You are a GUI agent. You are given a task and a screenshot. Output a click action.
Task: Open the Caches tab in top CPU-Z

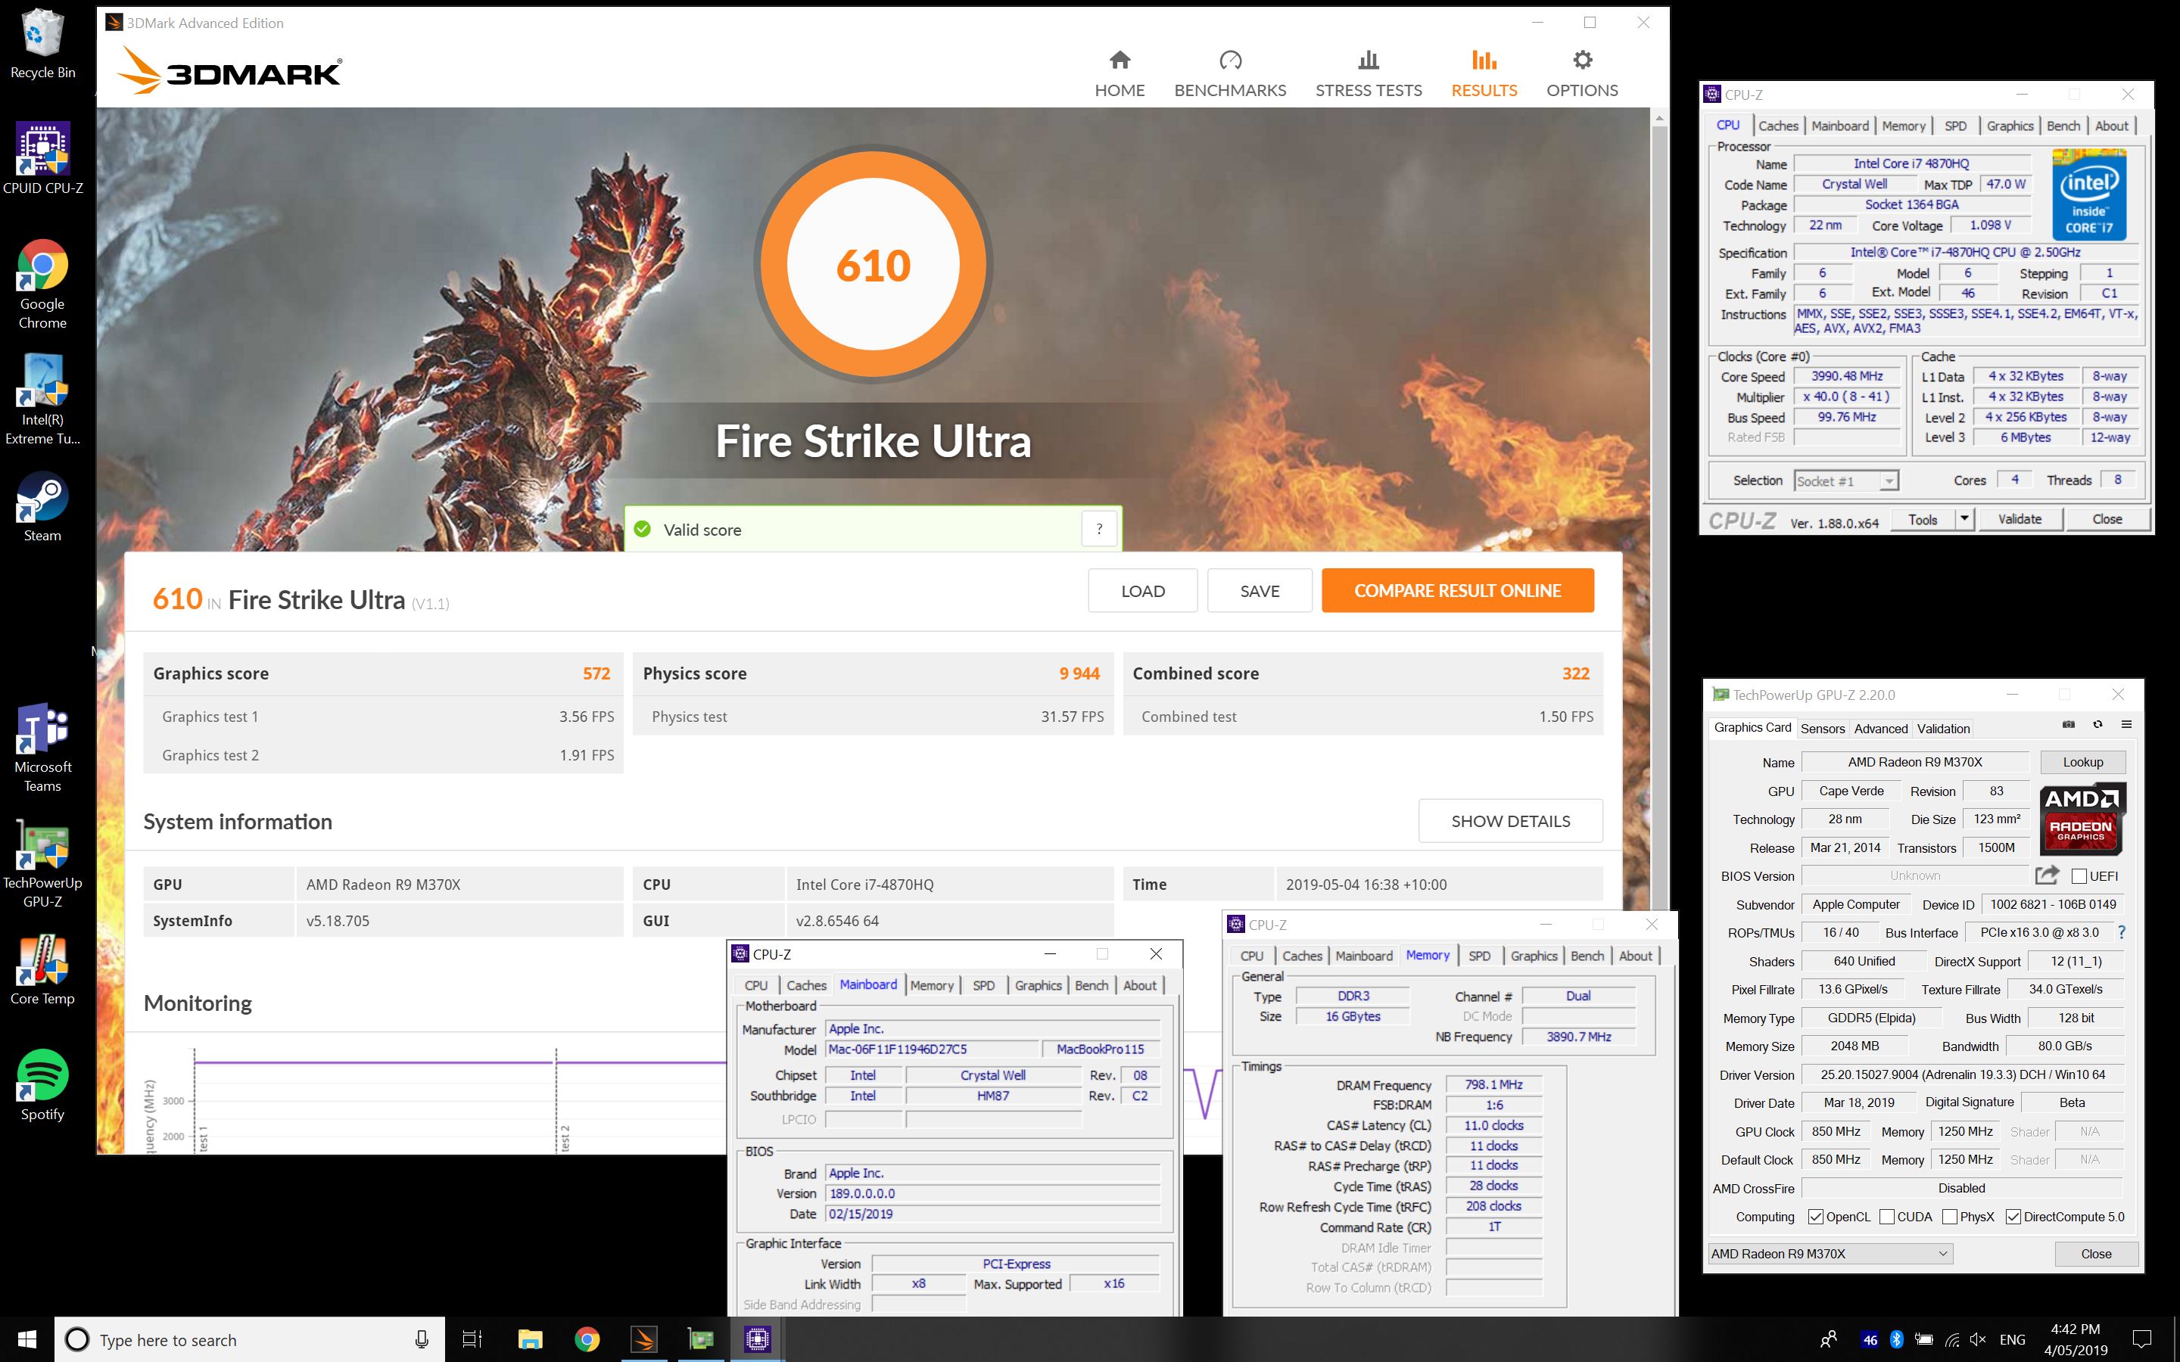click(x=1777, y=126)
